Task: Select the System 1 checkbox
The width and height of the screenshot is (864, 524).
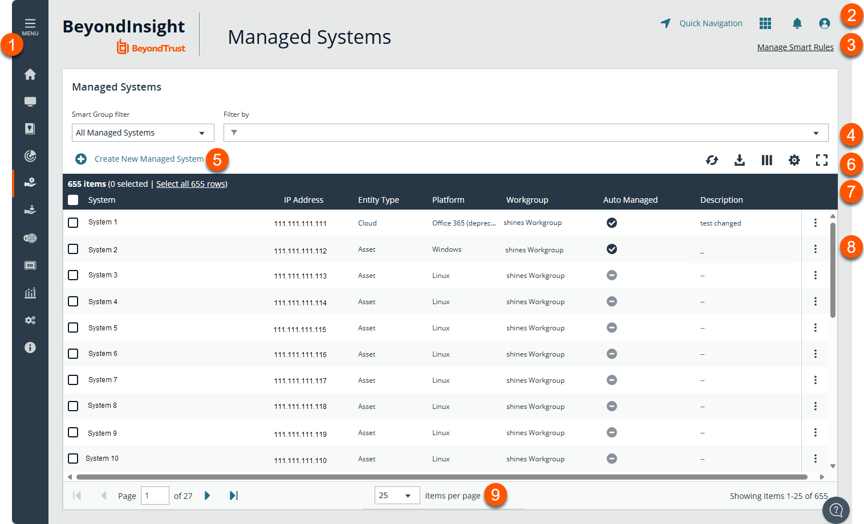Action: point(73,223)
